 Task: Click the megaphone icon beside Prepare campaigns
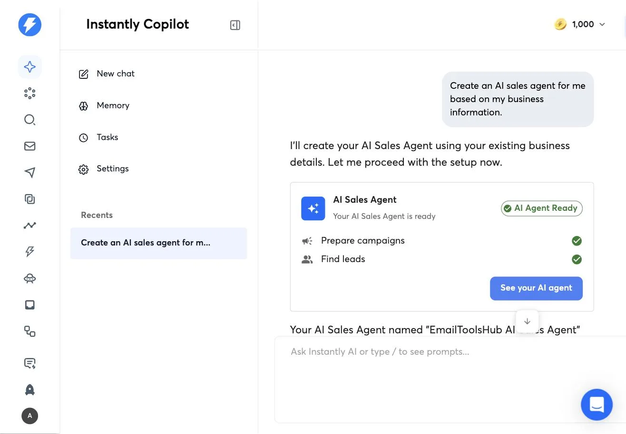point(307,241)
